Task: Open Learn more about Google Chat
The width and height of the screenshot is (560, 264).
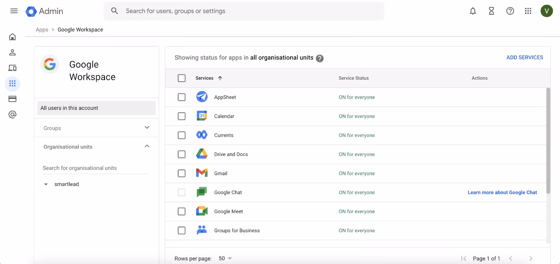Action: point(502,192)
